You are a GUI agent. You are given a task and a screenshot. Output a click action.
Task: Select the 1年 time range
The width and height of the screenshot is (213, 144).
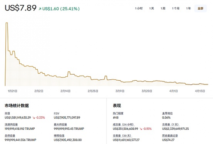tap(189, 8)
